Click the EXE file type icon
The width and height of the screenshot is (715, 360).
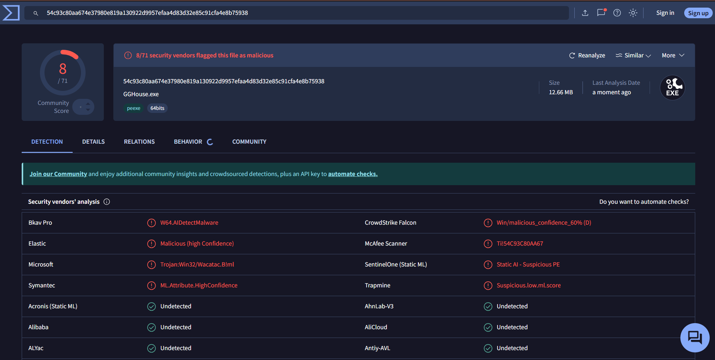pyautogui.click(x=672, y=87)
